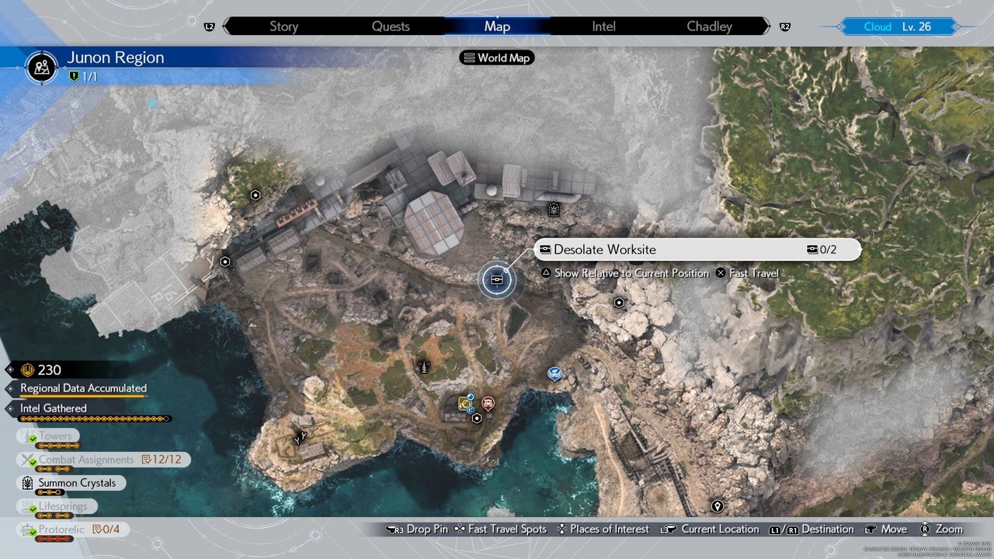The image size is (994, 559).
Task: Click the Zoom stick hint
Action: pyautogui.click(x=940, y=529)
